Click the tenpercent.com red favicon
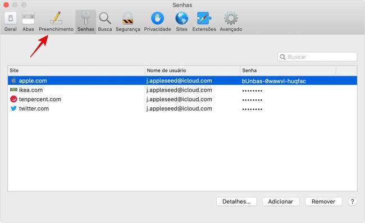Image resolution: width=365 pixels, height=223 pixels. pos(13,99)
